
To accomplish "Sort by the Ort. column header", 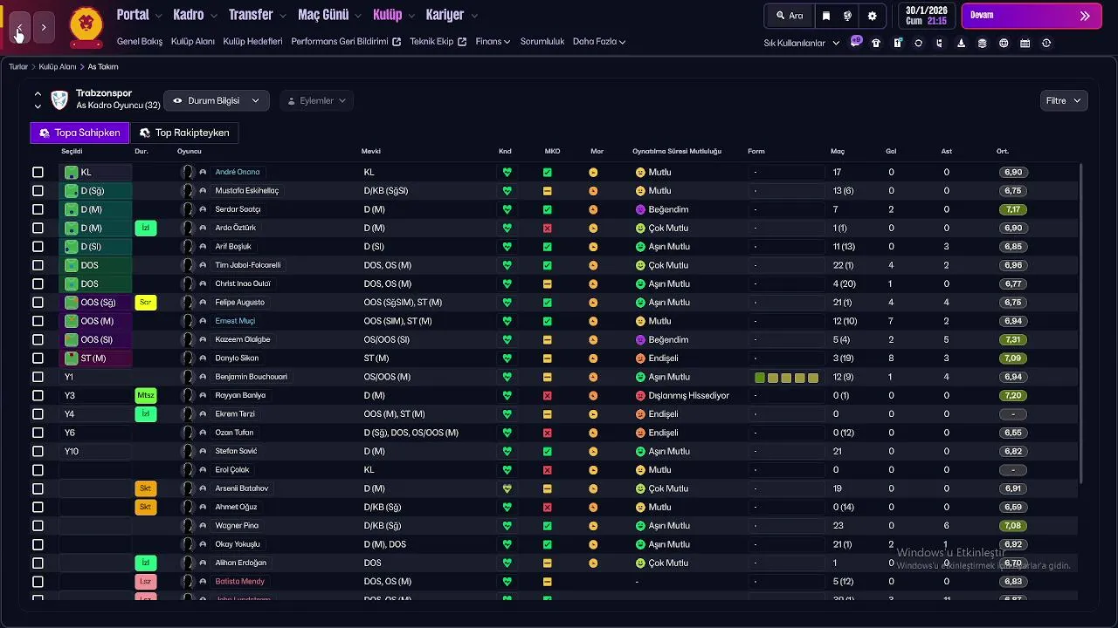I will 1003,151.
